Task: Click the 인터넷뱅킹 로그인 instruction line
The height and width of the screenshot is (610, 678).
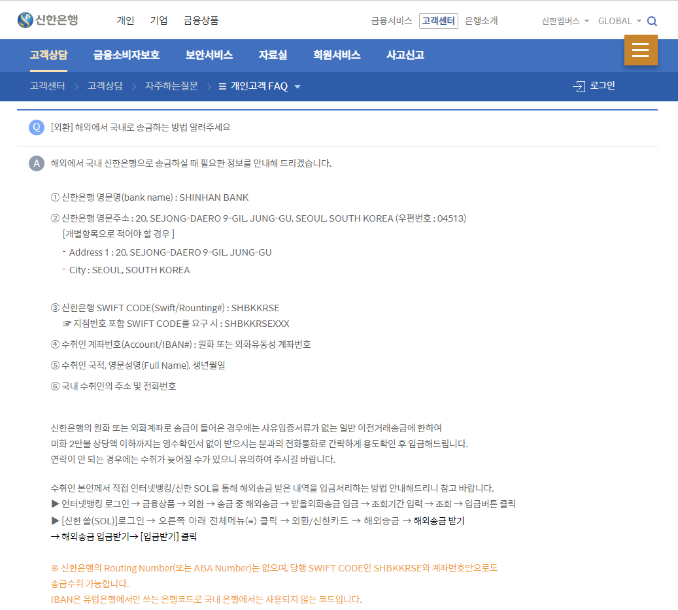Action: (x=284, y=504)
